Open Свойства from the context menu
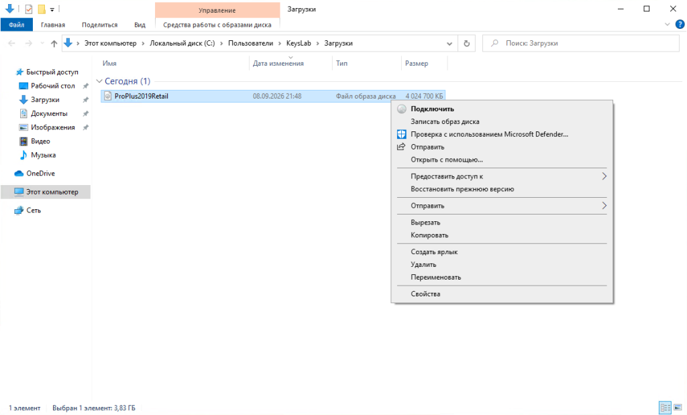687x415 pixels. click(502, 294)
